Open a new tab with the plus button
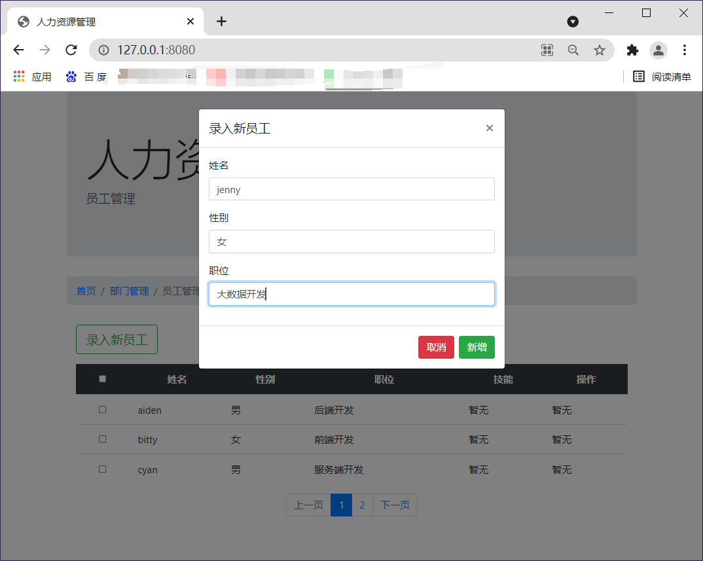 [x=221, y=21]
